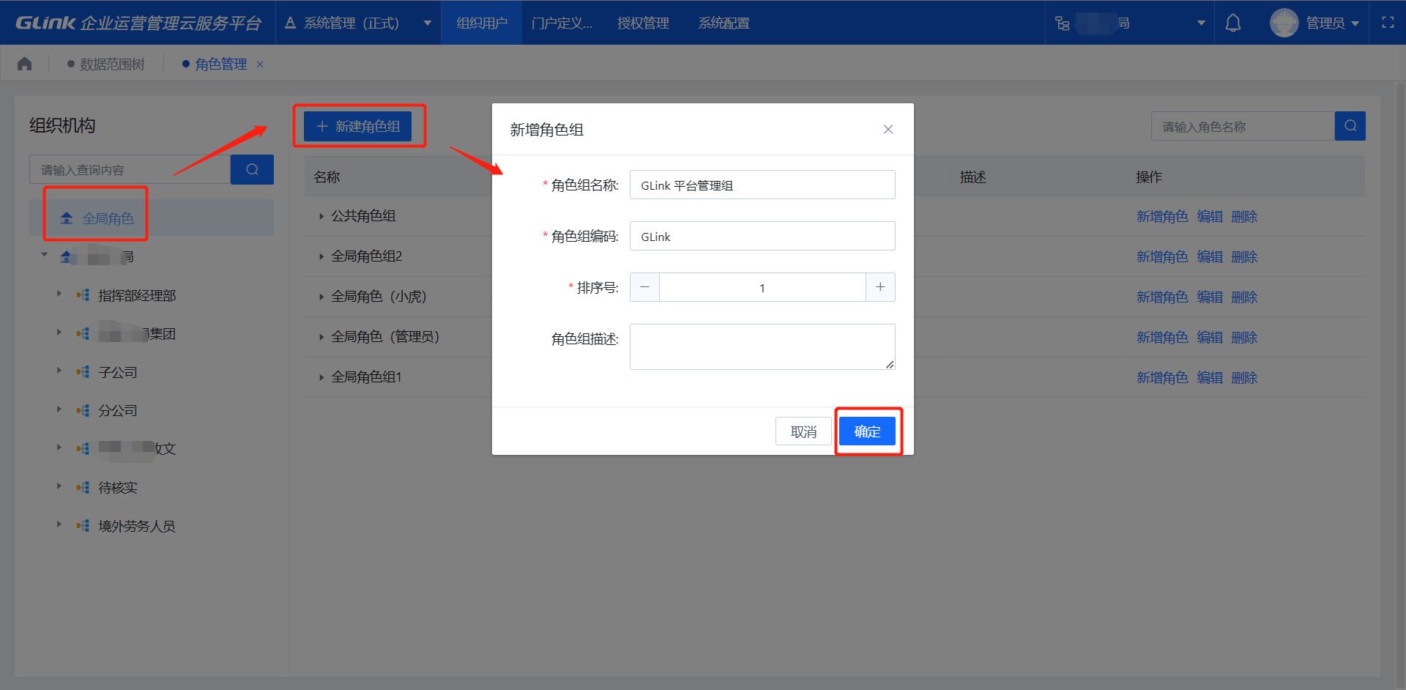Close the 角色管理 tab
Image resolution: width=1406 pixels, height=690 pixels.
coord(259,64)
